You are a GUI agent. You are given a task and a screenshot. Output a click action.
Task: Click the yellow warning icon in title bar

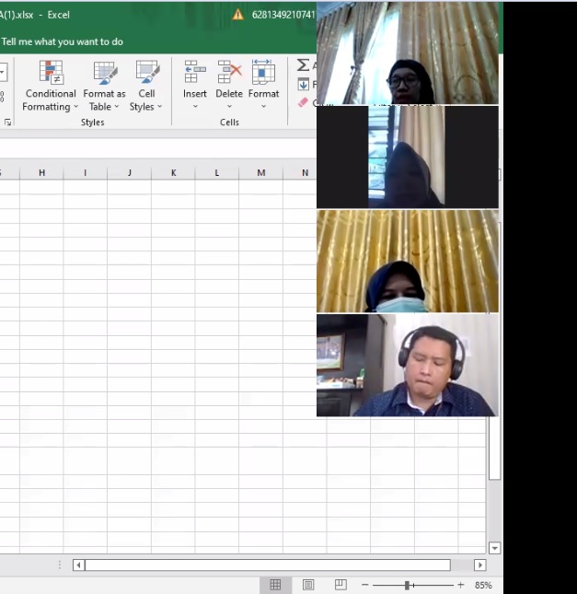[238, 15]
